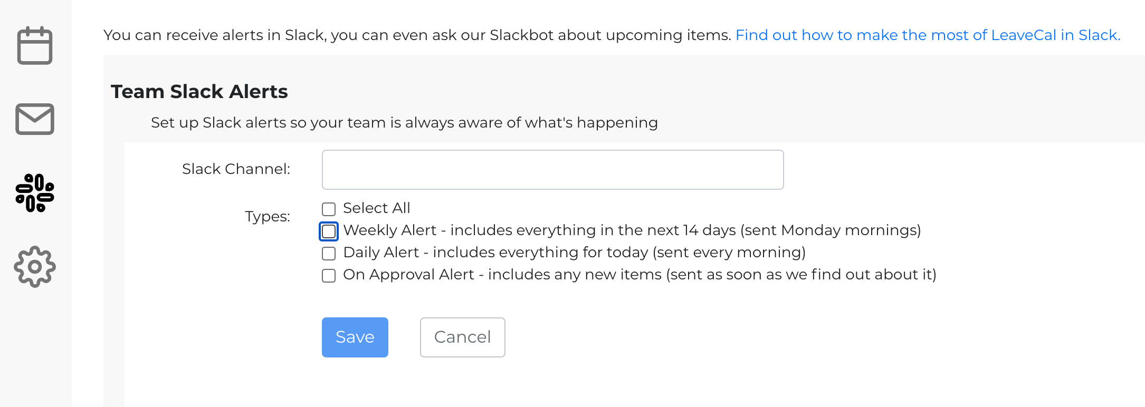Enable the Weekly Alert checkbox
Image resolution: width=1145 pixels, height=407 pixels.
coord(329,231)
